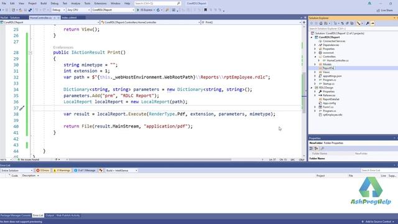Open the Build + IntelliSense dropdown
Image resolution: width=398 pixels, height=224 pixels.
click(121, 170)
